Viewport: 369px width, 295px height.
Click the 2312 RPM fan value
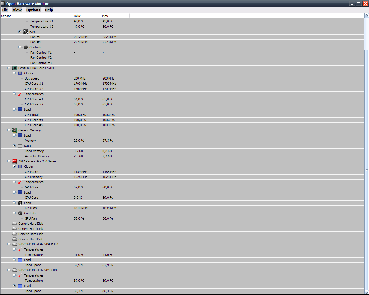(81, 37)
